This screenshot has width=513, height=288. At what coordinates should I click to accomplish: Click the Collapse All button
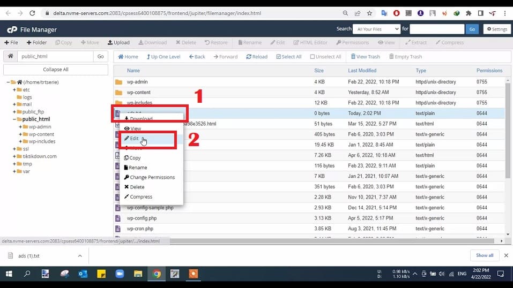point(55,70)
